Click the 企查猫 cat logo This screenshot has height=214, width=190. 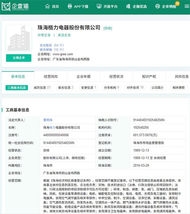(6, 7)
